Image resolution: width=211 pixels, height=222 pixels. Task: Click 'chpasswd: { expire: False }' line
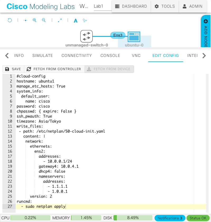click(x=46, y=111)
